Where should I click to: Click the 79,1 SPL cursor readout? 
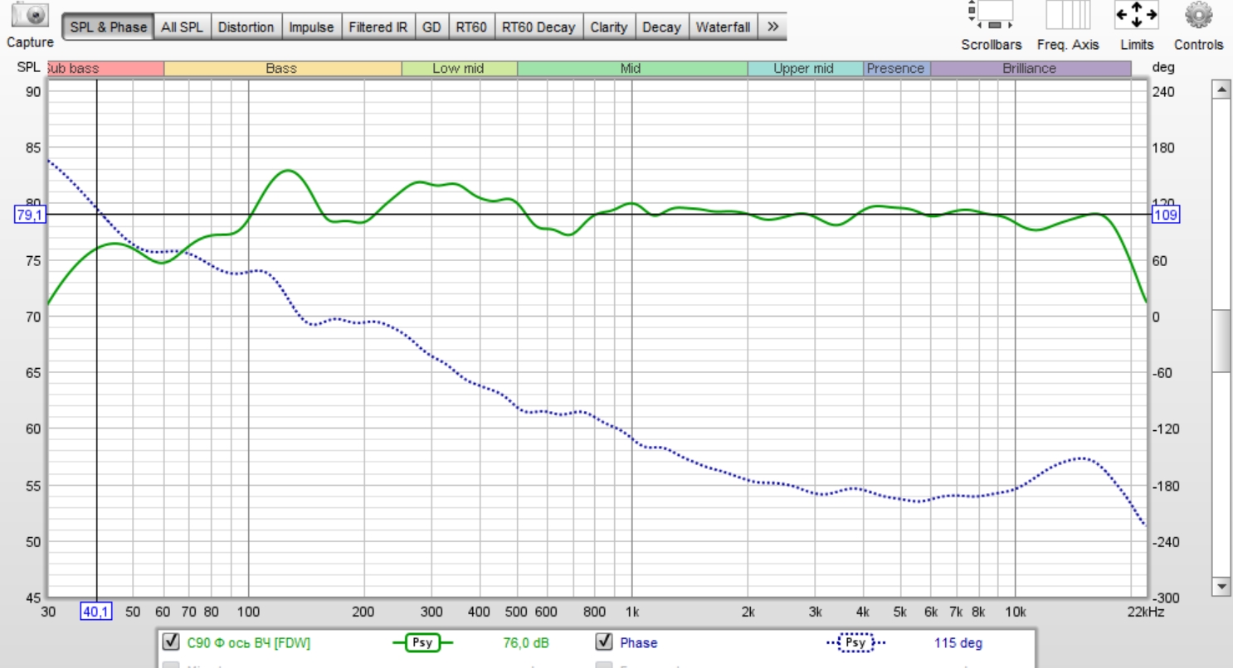pyautogui.click(x=31, y=215)
